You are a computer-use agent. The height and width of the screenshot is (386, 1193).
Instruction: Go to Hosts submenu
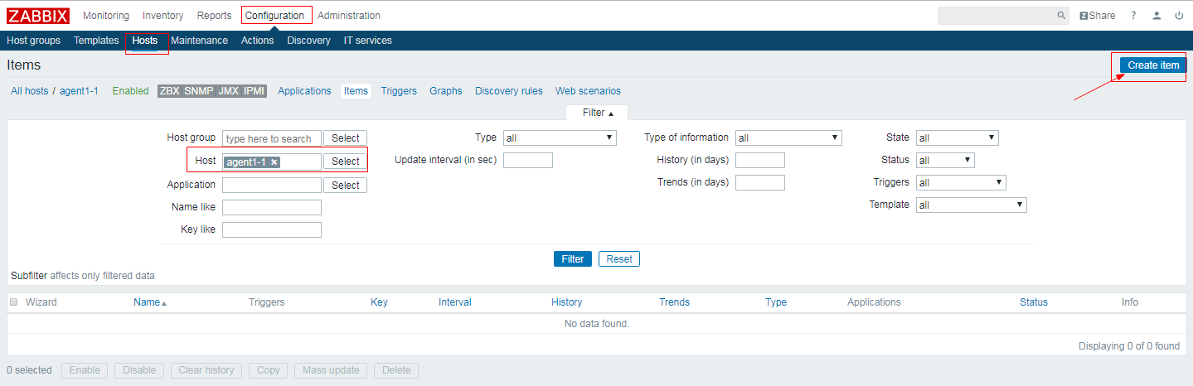click(145, 41)
